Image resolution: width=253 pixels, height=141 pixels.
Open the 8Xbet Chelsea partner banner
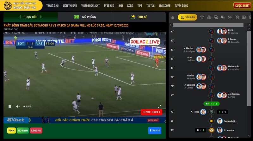click(x=84, y=120)
